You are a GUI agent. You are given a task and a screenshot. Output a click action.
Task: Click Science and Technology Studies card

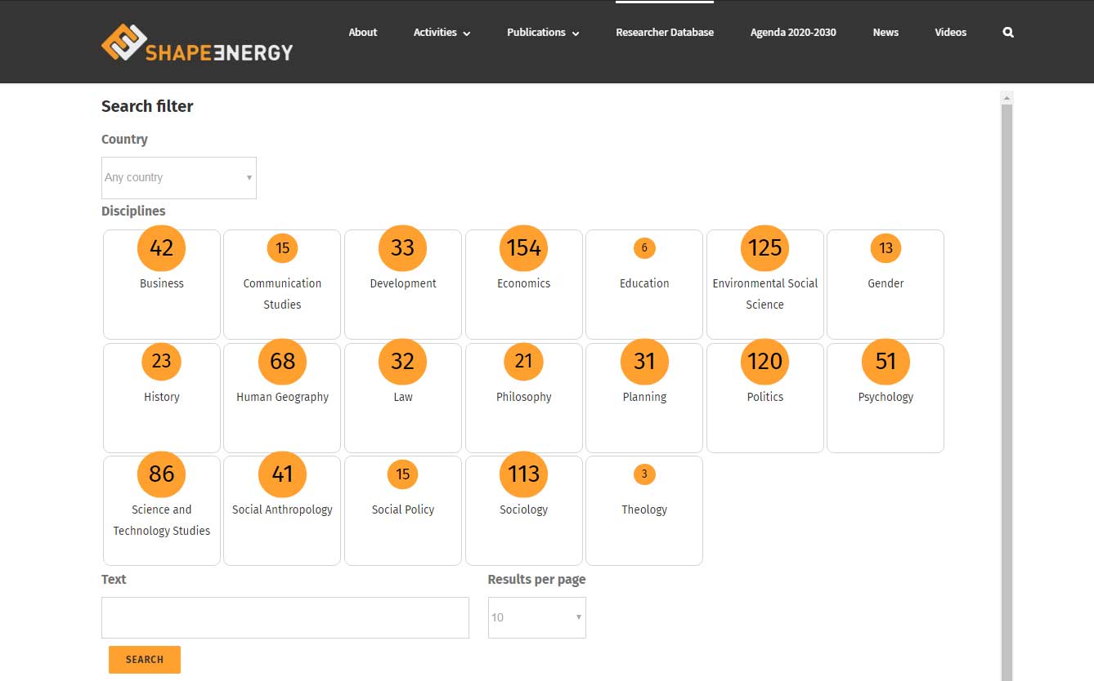tap(162, 510)
